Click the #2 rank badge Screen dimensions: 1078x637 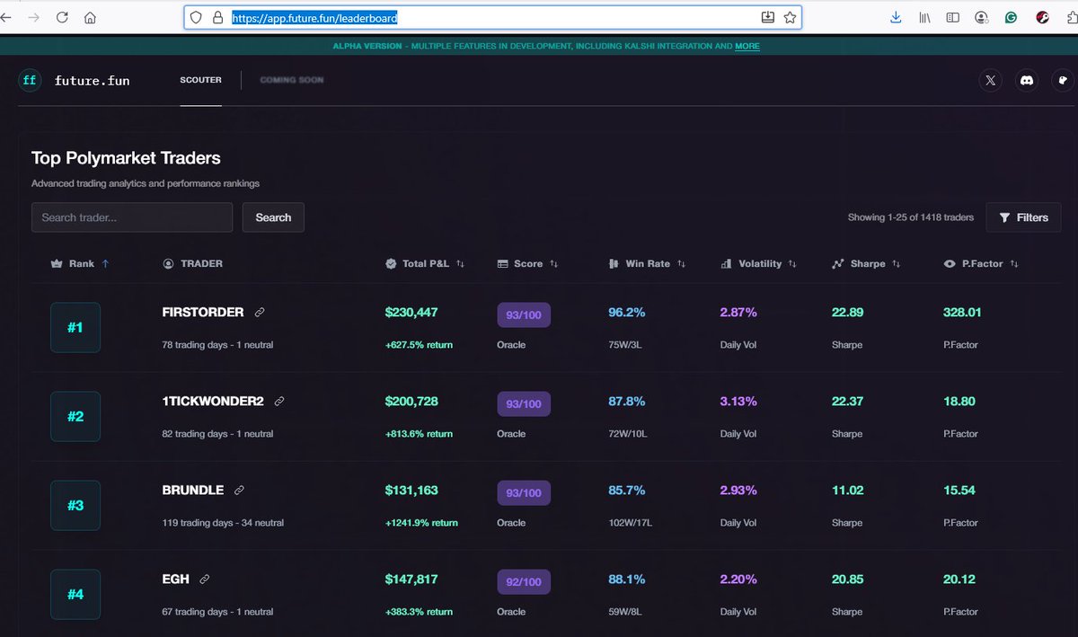tap(75, 416)
